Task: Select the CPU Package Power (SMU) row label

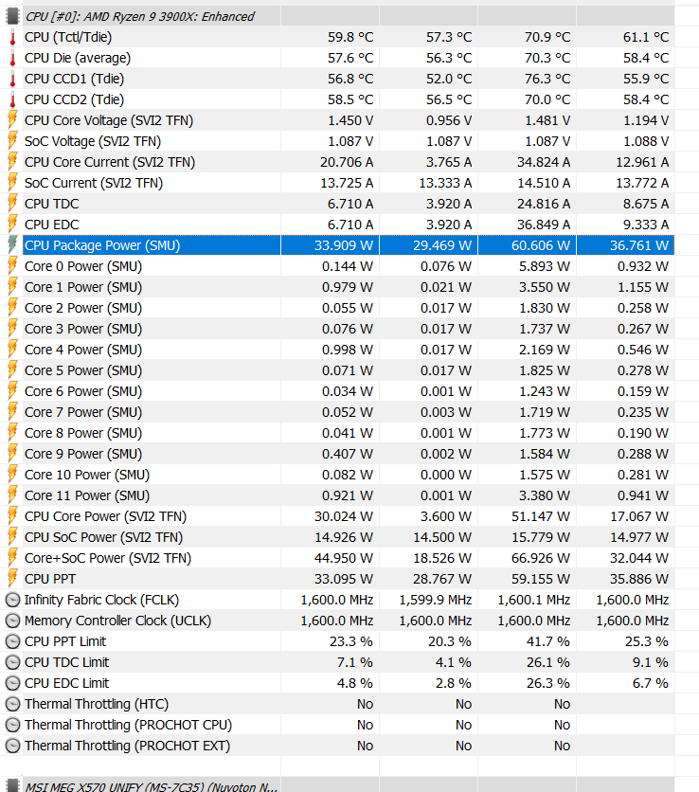Action: [102, 245]
